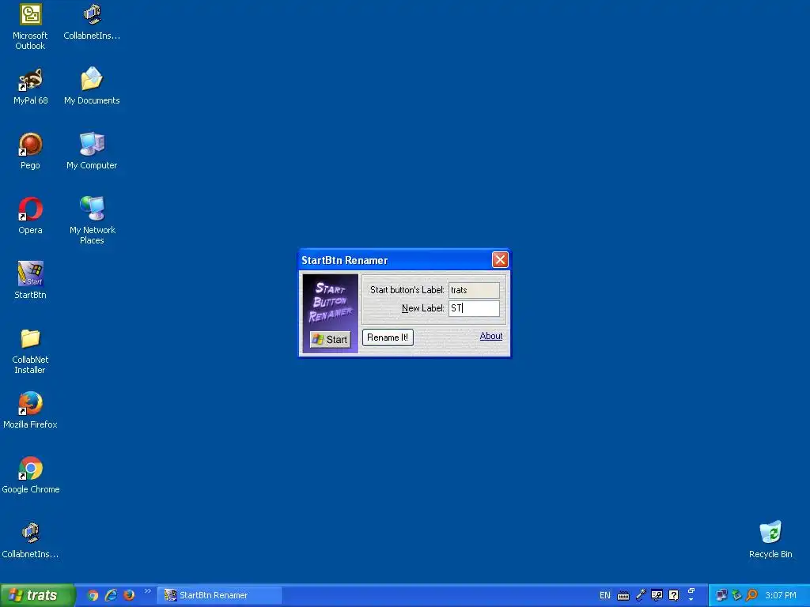Image resolution: width=810 pixels, height=607 pixels.
Task: Click the Start preview button in dialog
Action: [330, 339]
